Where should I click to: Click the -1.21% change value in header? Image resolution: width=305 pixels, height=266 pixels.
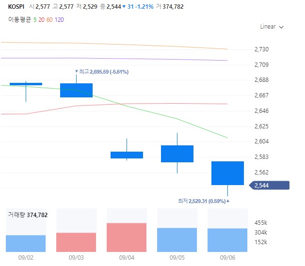(x=144, y=7)
